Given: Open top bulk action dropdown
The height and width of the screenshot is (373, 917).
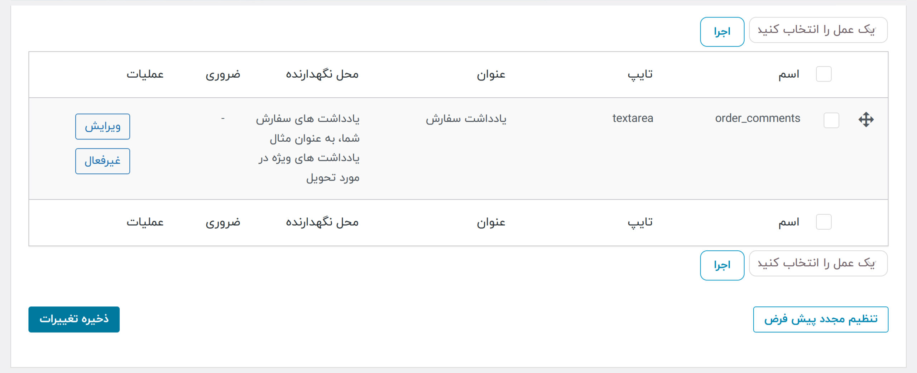Looking at the screenshot, I should (818, 30).
